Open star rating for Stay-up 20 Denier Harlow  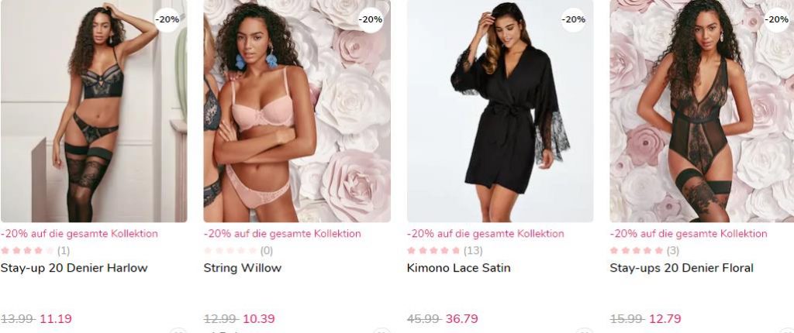(36, 250)
